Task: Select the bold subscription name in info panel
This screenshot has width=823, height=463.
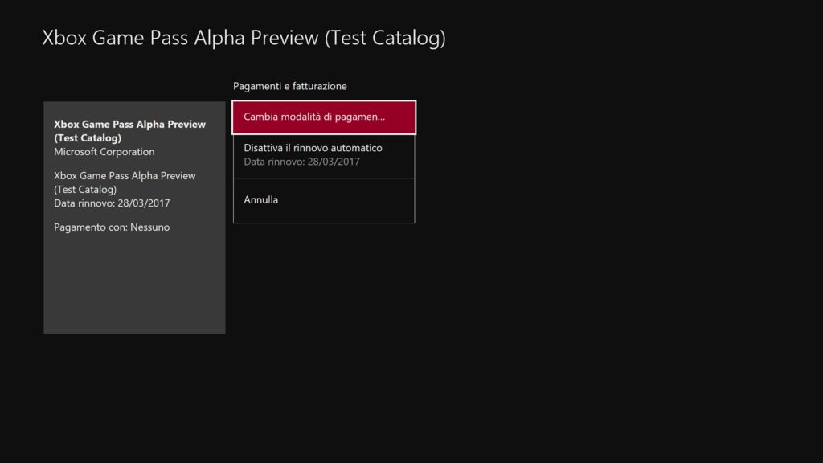Action: (x=129, y=131)
